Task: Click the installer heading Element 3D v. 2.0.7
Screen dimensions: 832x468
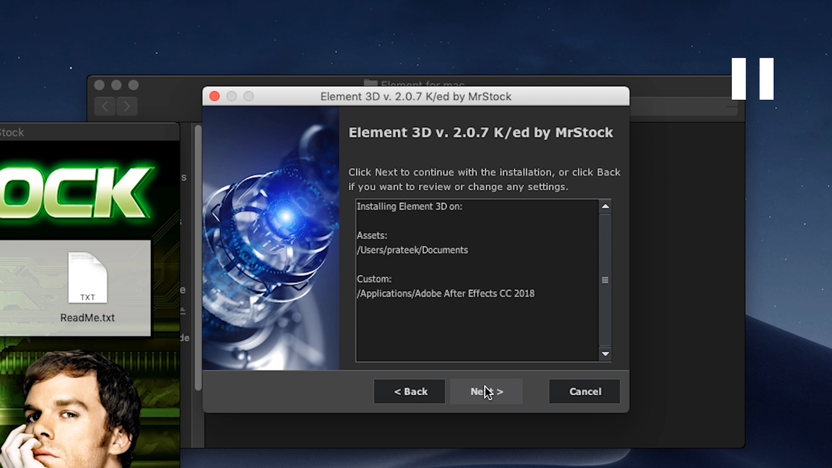Action: [481, 133]
